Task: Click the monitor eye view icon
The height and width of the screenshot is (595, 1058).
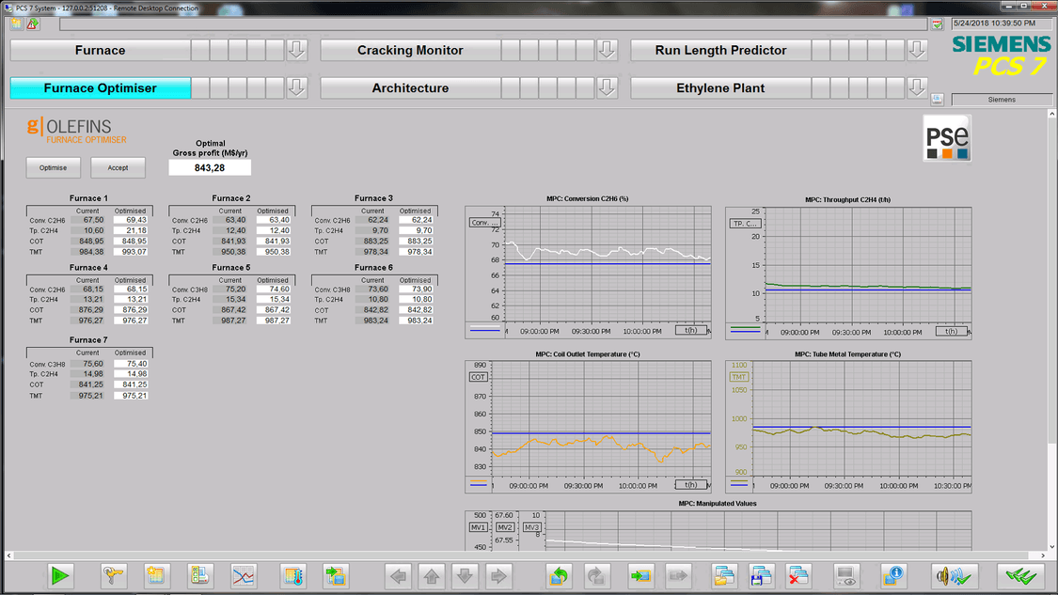Action: tap(846, 575)
